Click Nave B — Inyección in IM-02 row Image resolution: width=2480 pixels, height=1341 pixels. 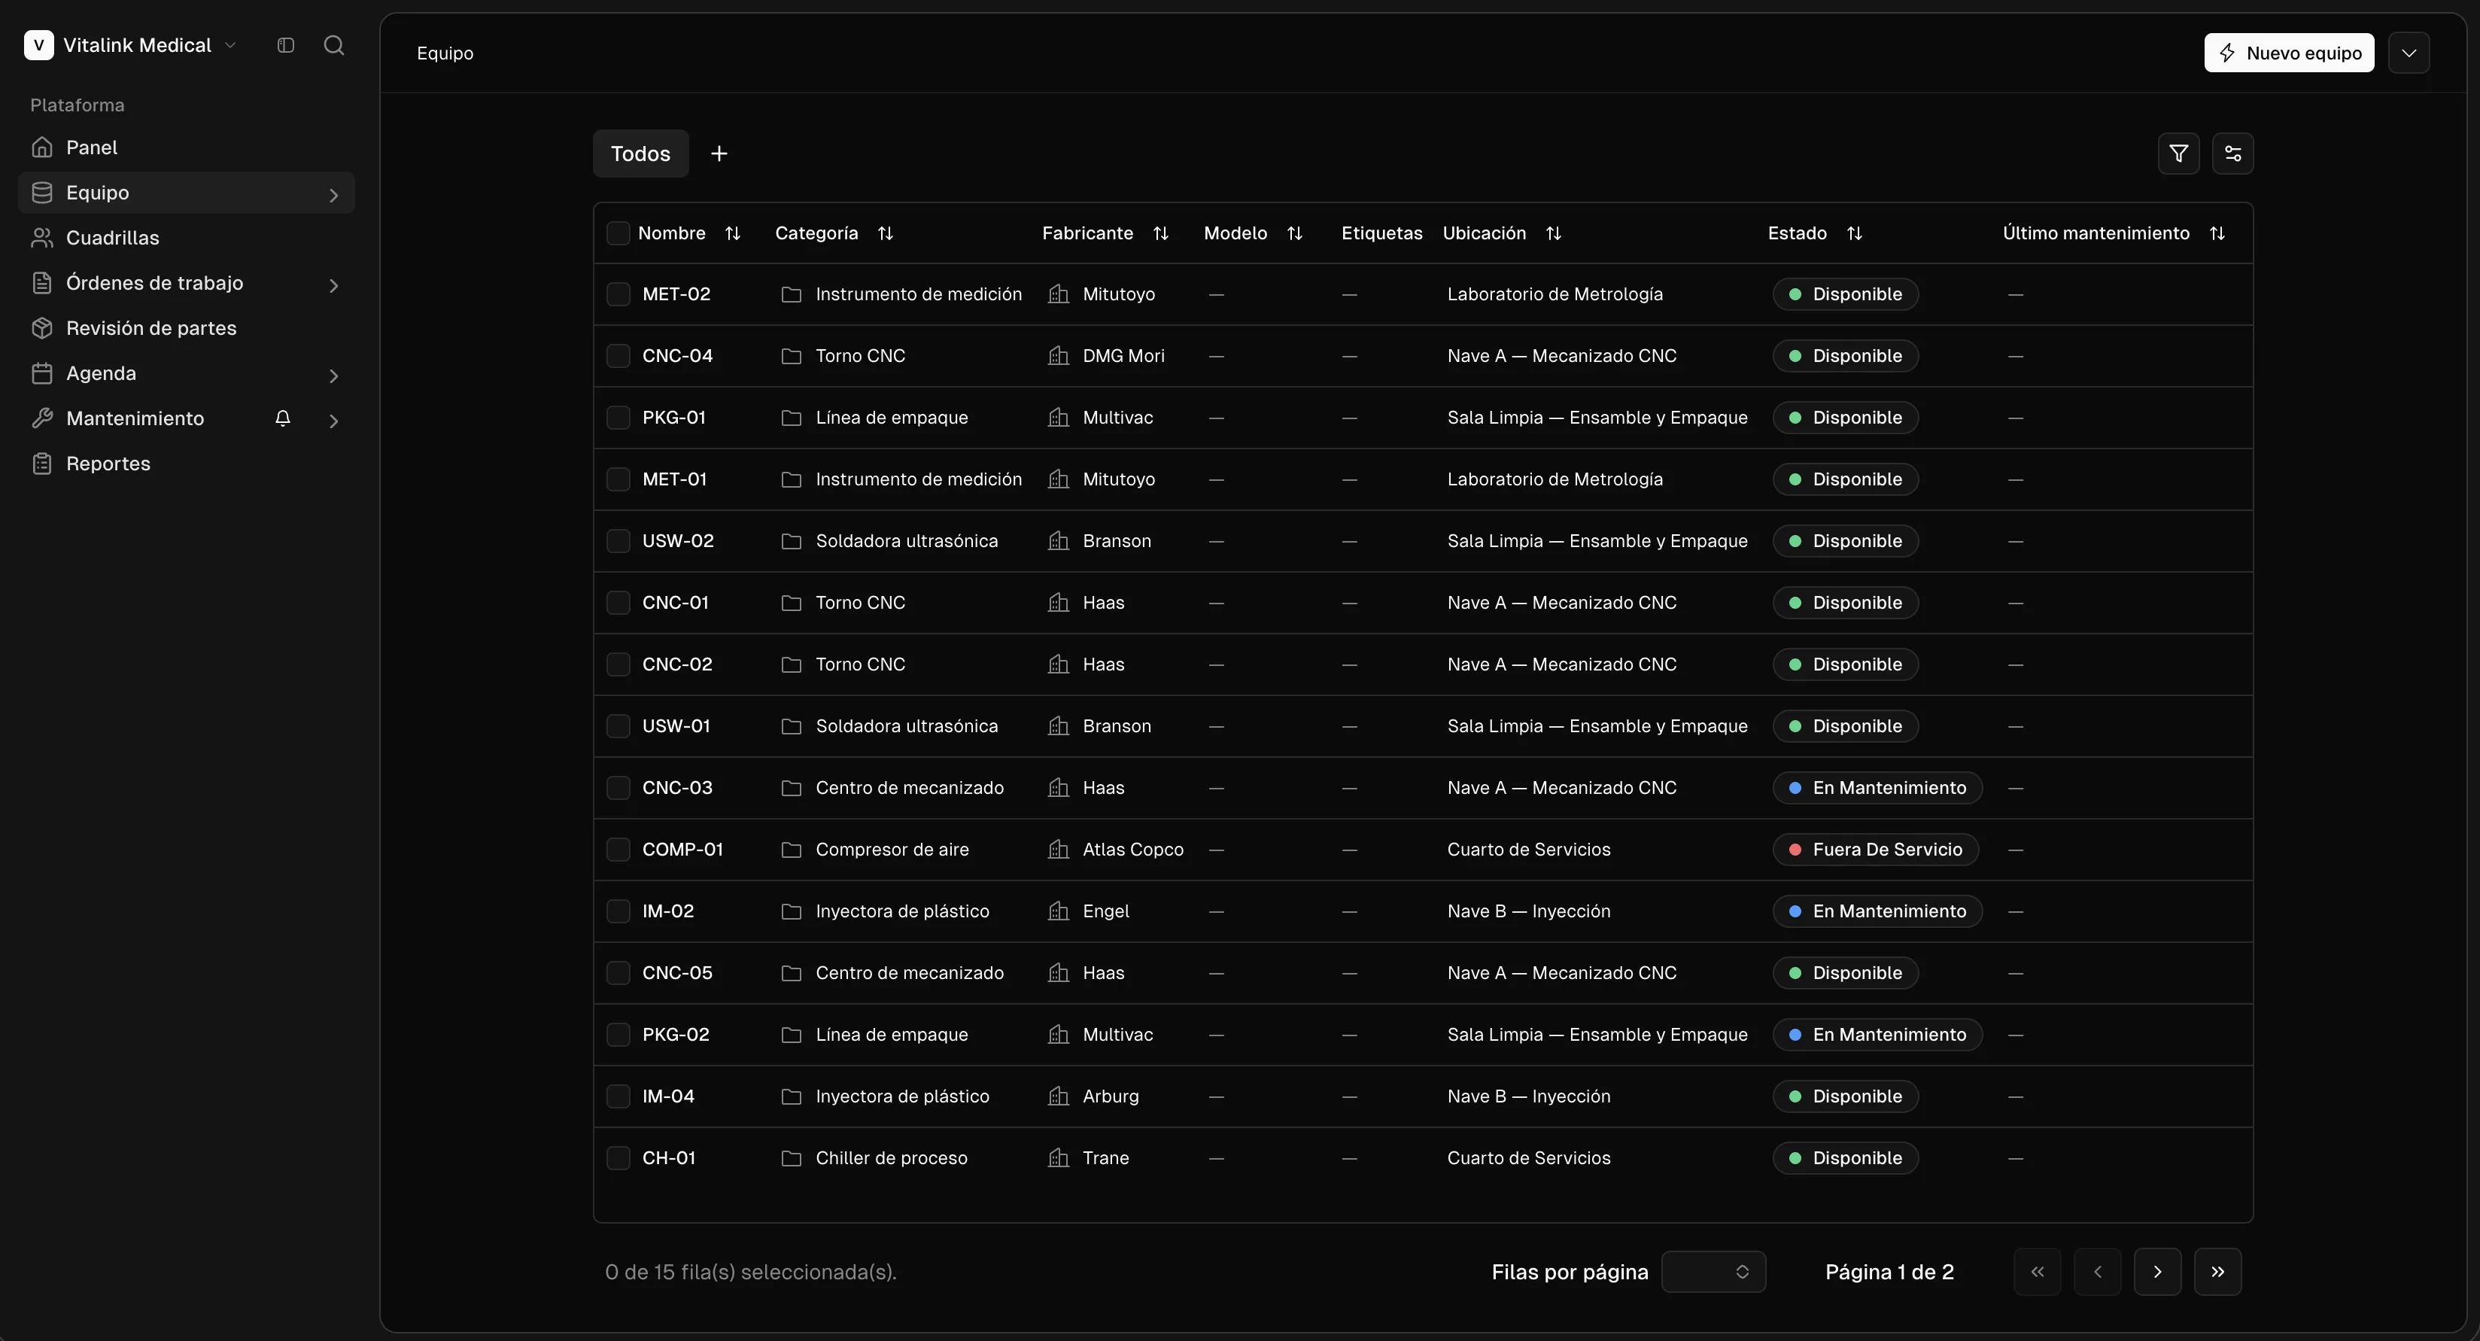[x=1529, y=911]
